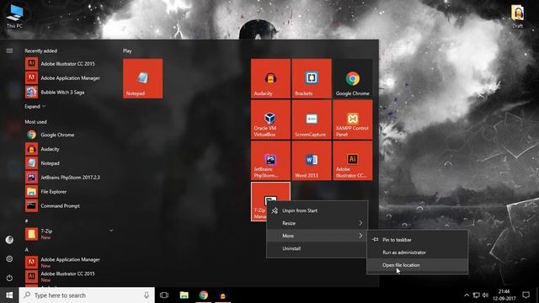
Task: Open the Audacity tile
Action: (270, 78)
